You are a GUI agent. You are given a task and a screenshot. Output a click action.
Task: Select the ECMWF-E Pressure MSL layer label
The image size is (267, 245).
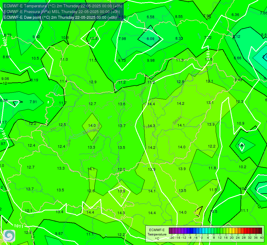coord(62,12)
